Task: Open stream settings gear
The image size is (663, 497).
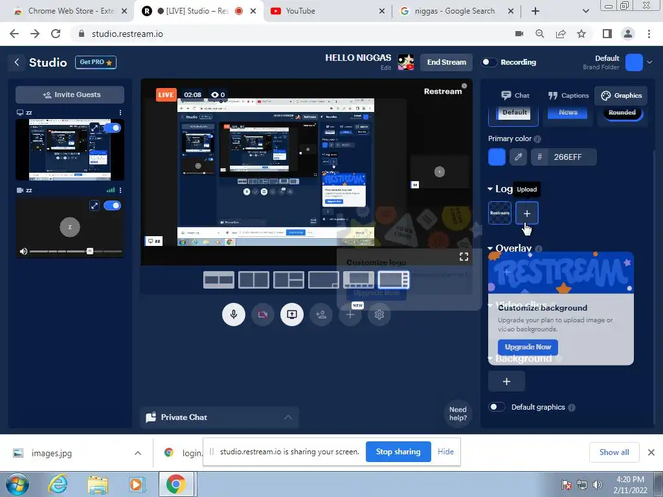Action: (x=379, y=315)
